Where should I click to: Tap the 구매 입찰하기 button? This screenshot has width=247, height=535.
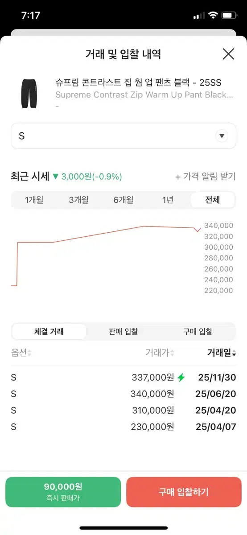(x=184, y=492)
